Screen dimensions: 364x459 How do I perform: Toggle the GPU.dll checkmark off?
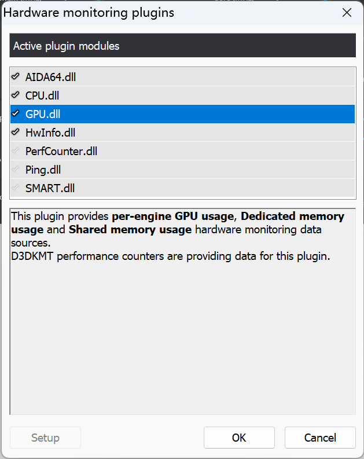[15, 114]
